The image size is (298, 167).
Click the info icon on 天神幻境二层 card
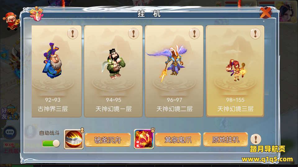click(x=194, y=33)
